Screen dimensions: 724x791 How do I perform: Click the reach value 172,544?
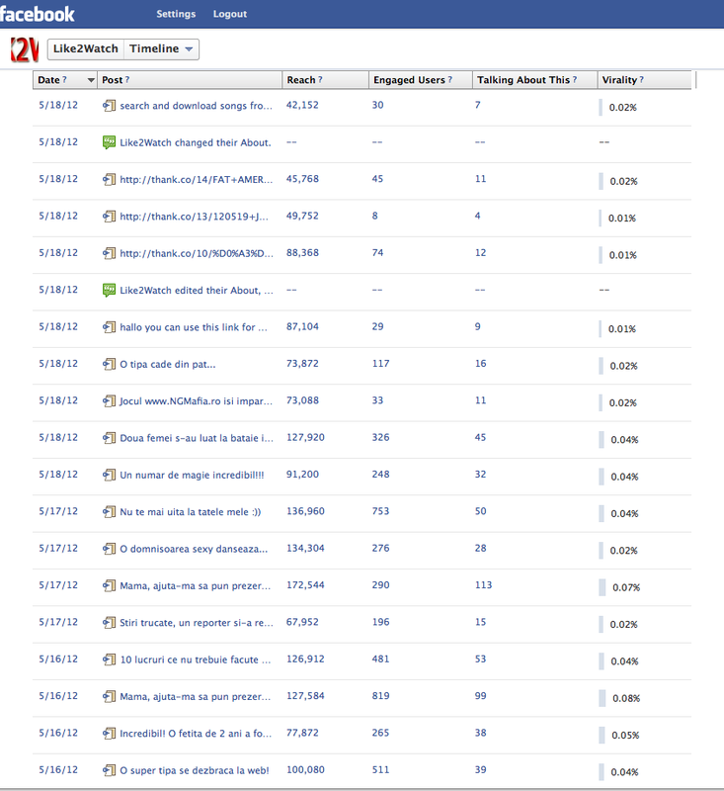pyautogui.click(x=305, y=585)
